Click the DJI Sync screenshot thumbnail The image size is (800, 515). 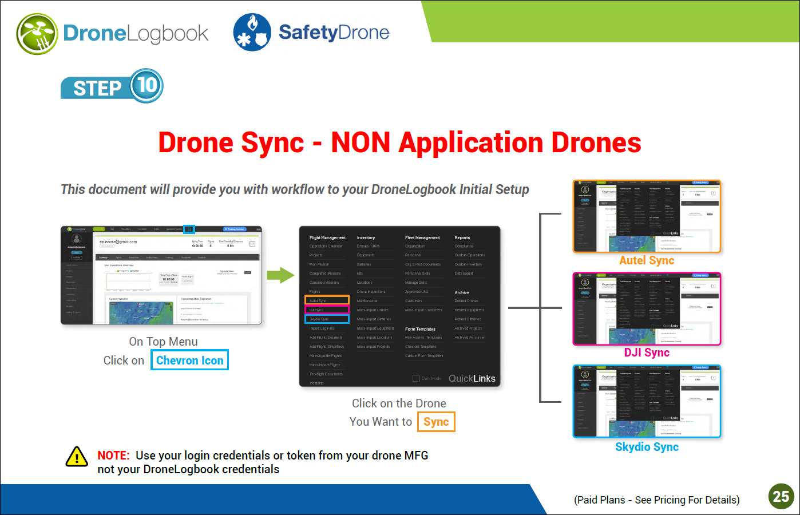click(x=647, y=309)
